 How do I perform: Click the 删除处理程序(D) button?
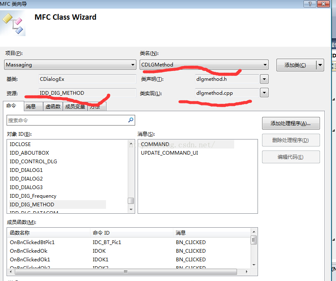tap(291, 140)
